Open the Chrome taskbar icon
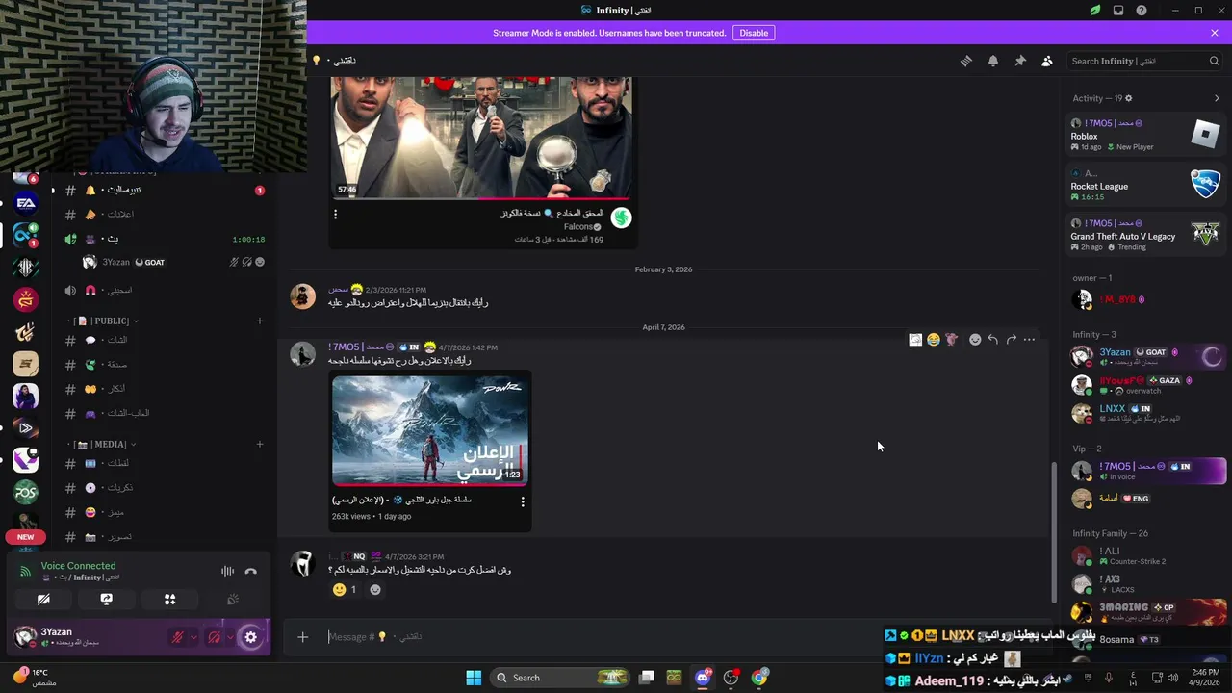1232x693 pixels. pyautogui.click(x=759, y=678)
